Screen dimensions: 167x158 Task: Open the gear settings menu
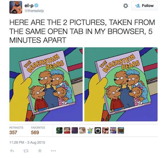(125, 6)
